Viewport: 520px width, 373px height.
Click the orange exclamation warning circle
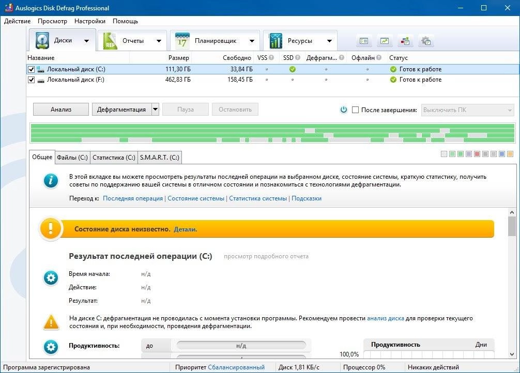pyautogui.click(x=51, y=229)
